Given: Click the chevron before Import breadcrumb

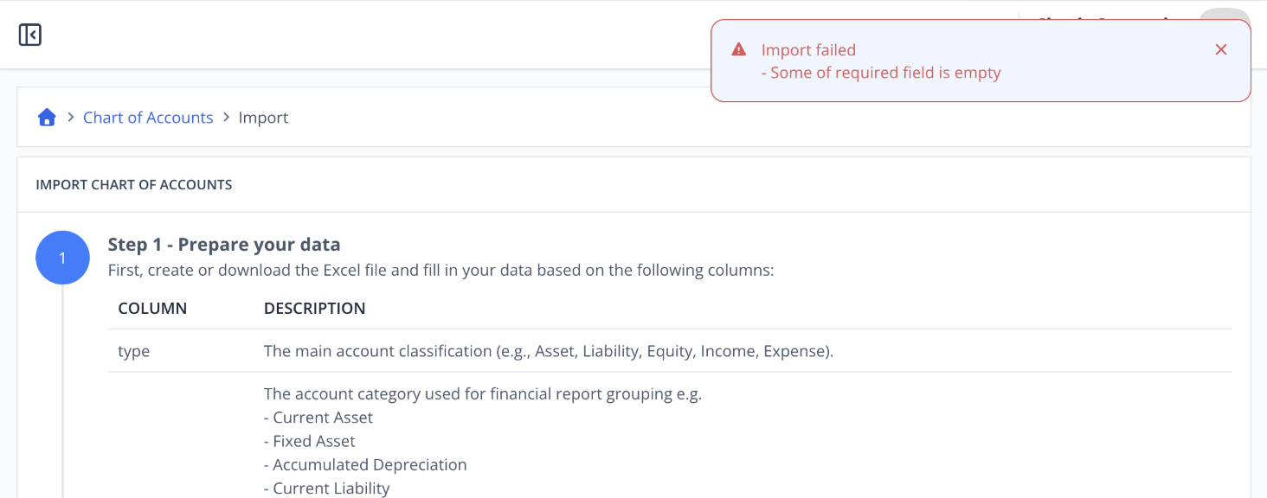Looking at the screenshot, I should tap(226, 117).
